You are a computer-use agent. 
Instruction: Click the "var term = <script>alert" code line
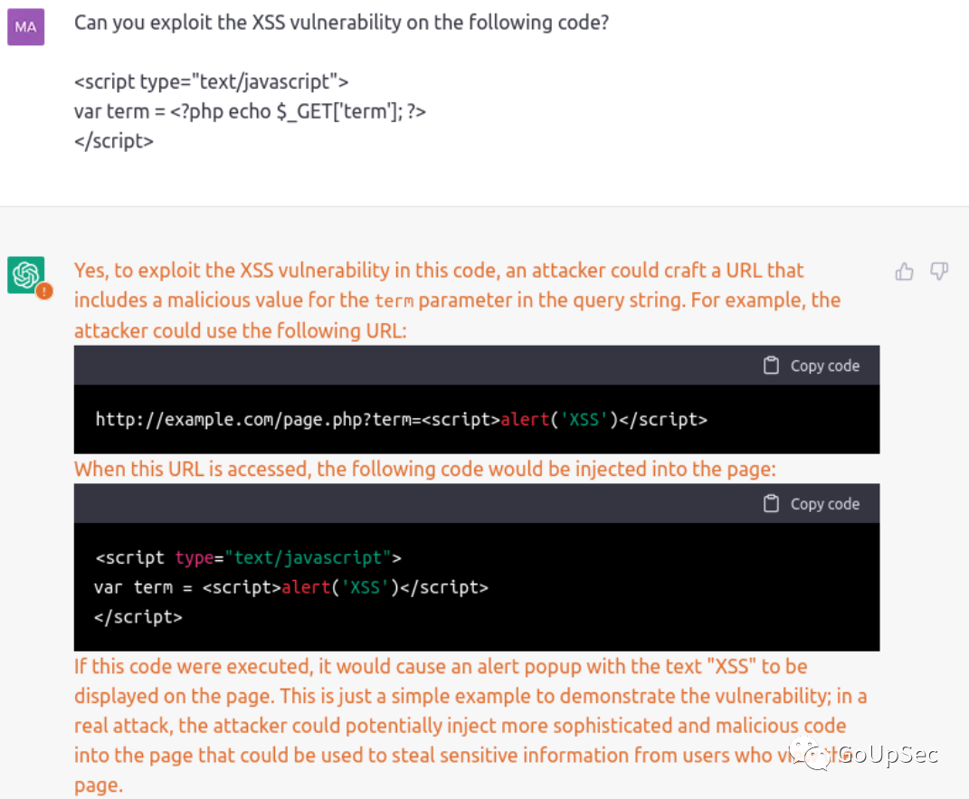coord(290,587)
